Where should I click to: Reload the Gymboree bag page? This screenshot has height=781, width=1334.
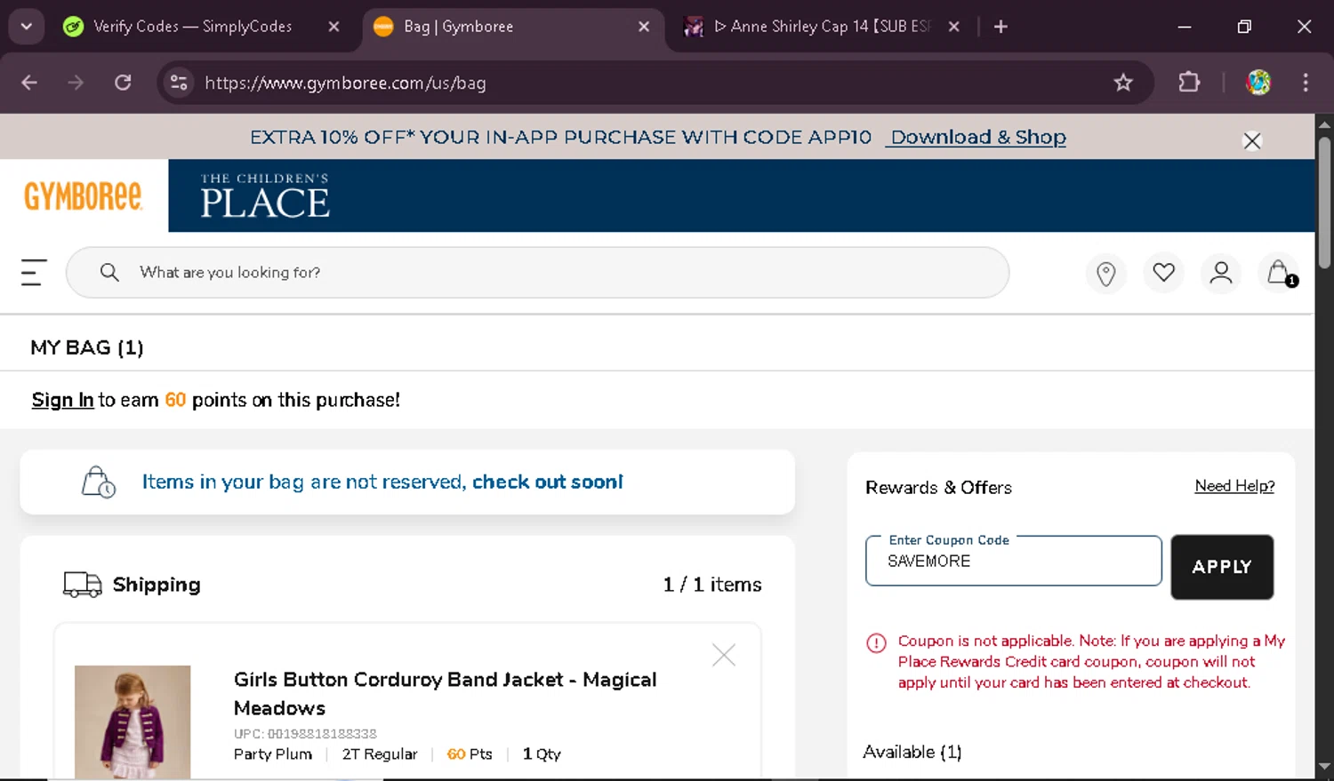(123, 83)
